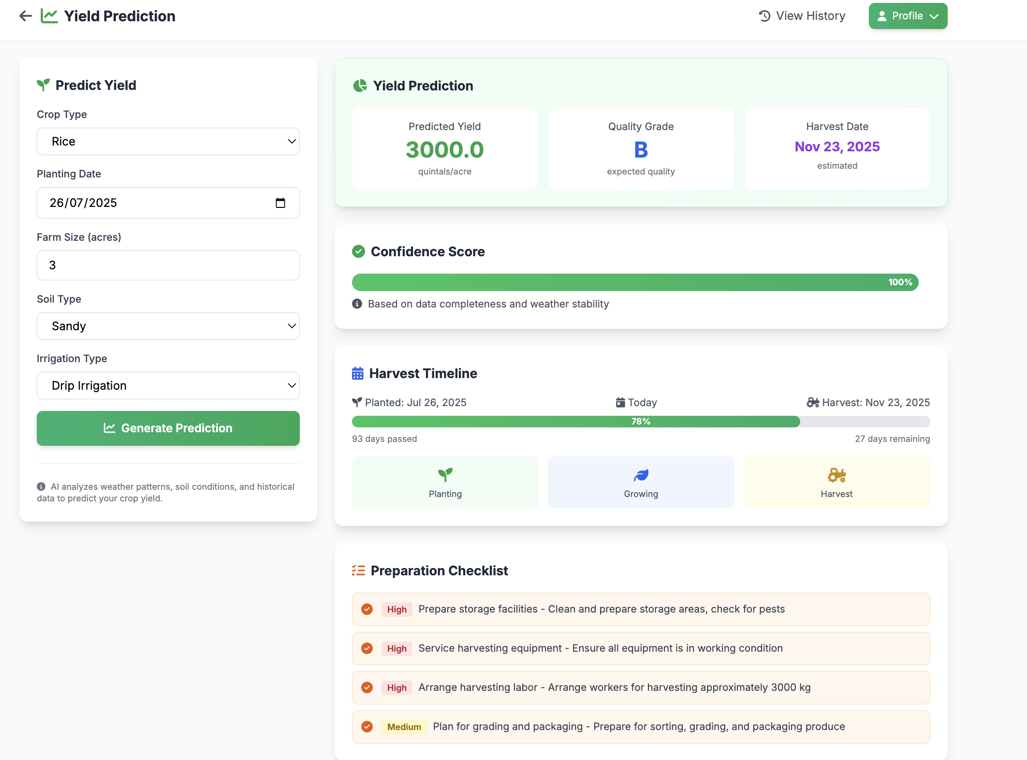Open View History

(x=802, y=16)
